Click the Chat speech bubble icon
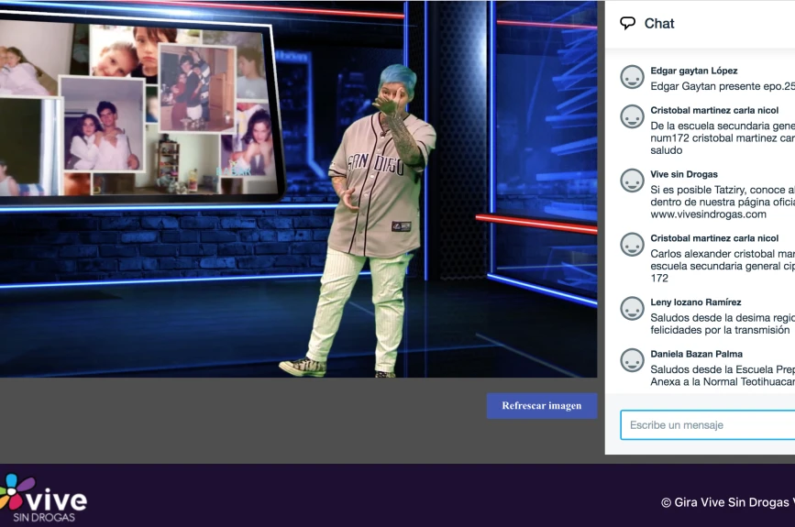This screenshot has height=527, width=795. [x=628, y=23]
